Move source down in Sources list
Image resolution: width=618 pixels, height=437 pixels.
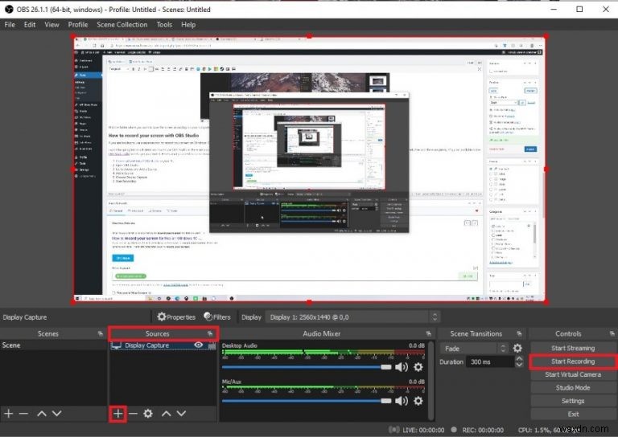181,414
